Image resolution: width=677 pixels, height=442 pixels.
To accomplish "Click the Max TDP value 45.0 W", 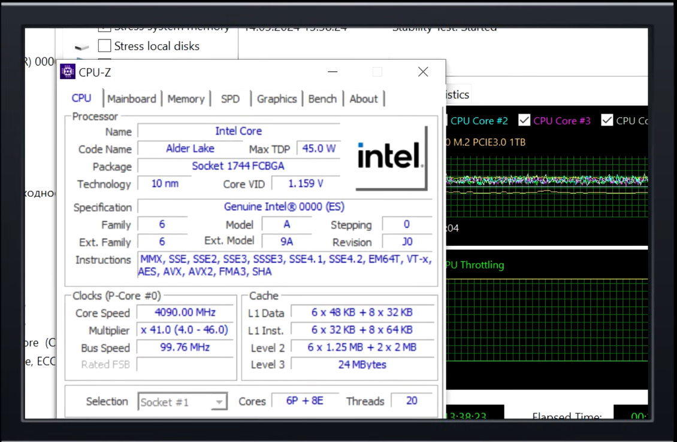I will coord(319,148).
